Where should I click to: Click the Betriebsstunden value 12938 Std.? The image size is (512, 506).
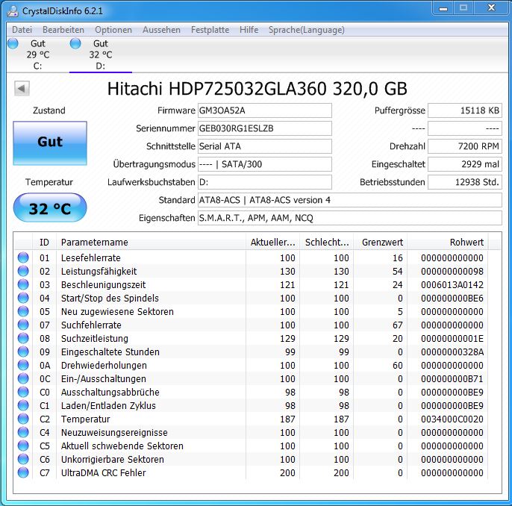[465, 182]
